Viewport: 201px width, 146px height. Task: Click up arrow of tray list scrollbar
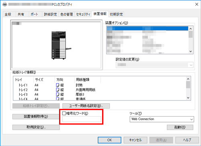[x=188, y=79]
